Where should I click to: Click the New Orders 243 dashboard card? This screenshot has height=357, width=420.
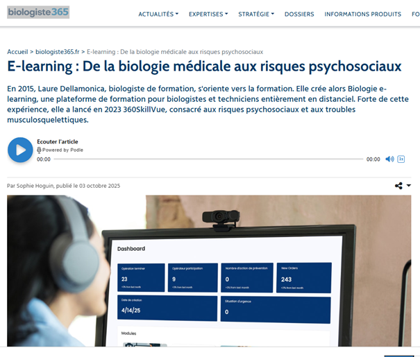pyautogui.click(x=303, y=276)
